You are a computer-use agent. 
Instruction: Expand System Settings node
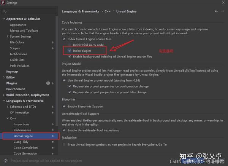coord(8,37)
